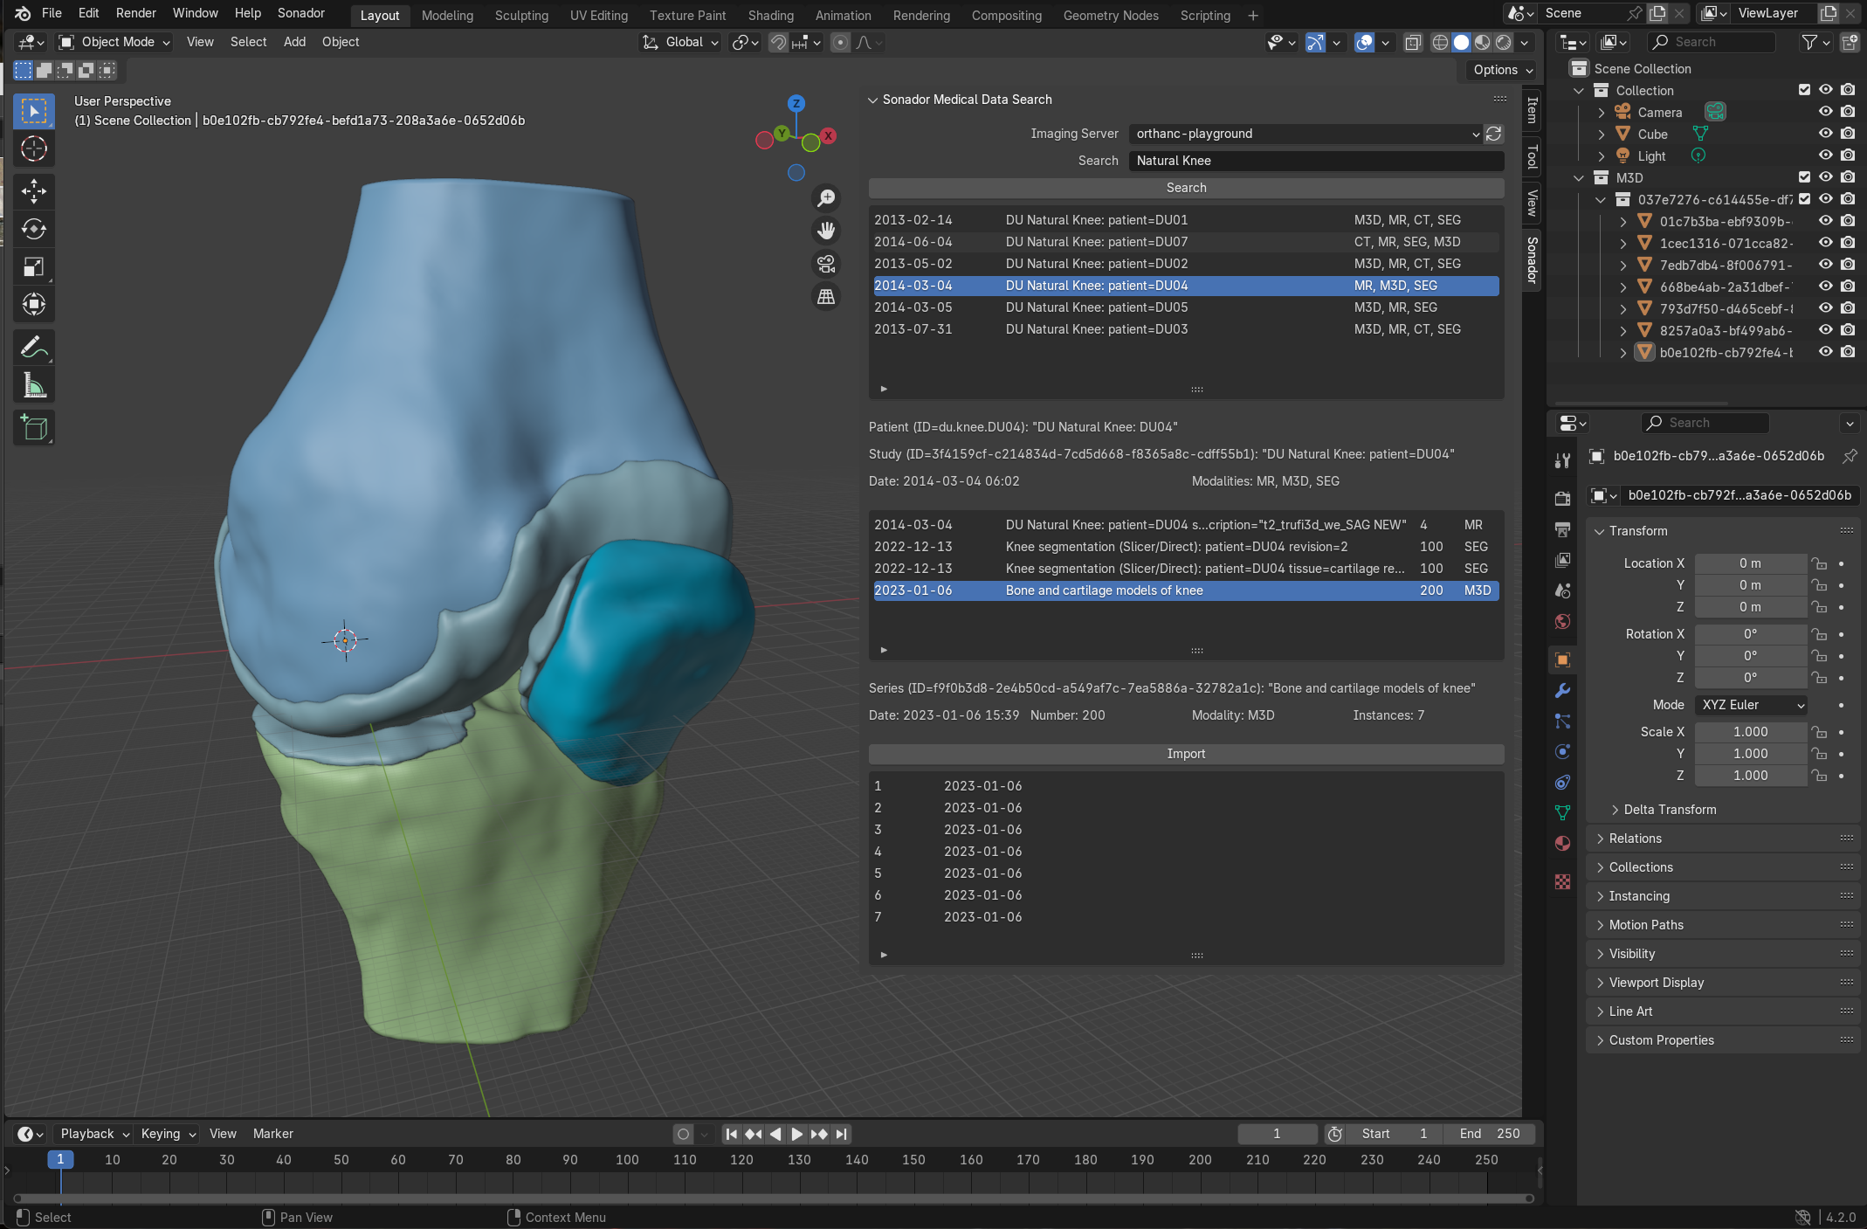Jump to the timeline end frame

pyautogui.click(x=841, y=1134)
